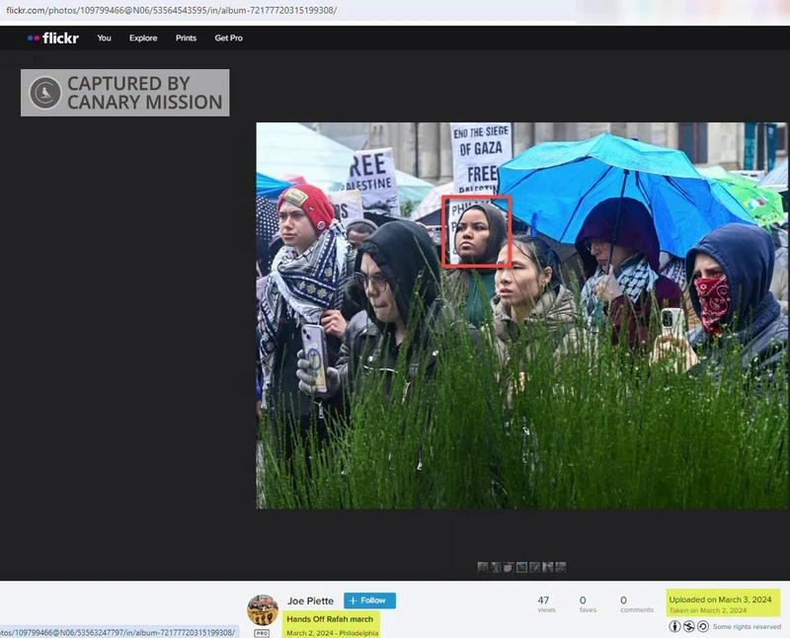The image size is (790, 638).
Task: Click the share-alike license icon
Action: click(701, 626)
